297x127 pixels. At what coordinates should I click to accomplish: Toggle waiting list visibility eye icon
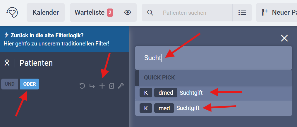pos(127,12)
